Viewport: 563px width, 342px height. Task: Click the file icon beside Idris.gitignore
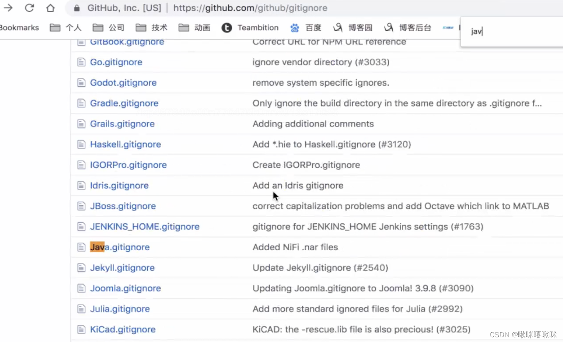click(x=81, y=185)
